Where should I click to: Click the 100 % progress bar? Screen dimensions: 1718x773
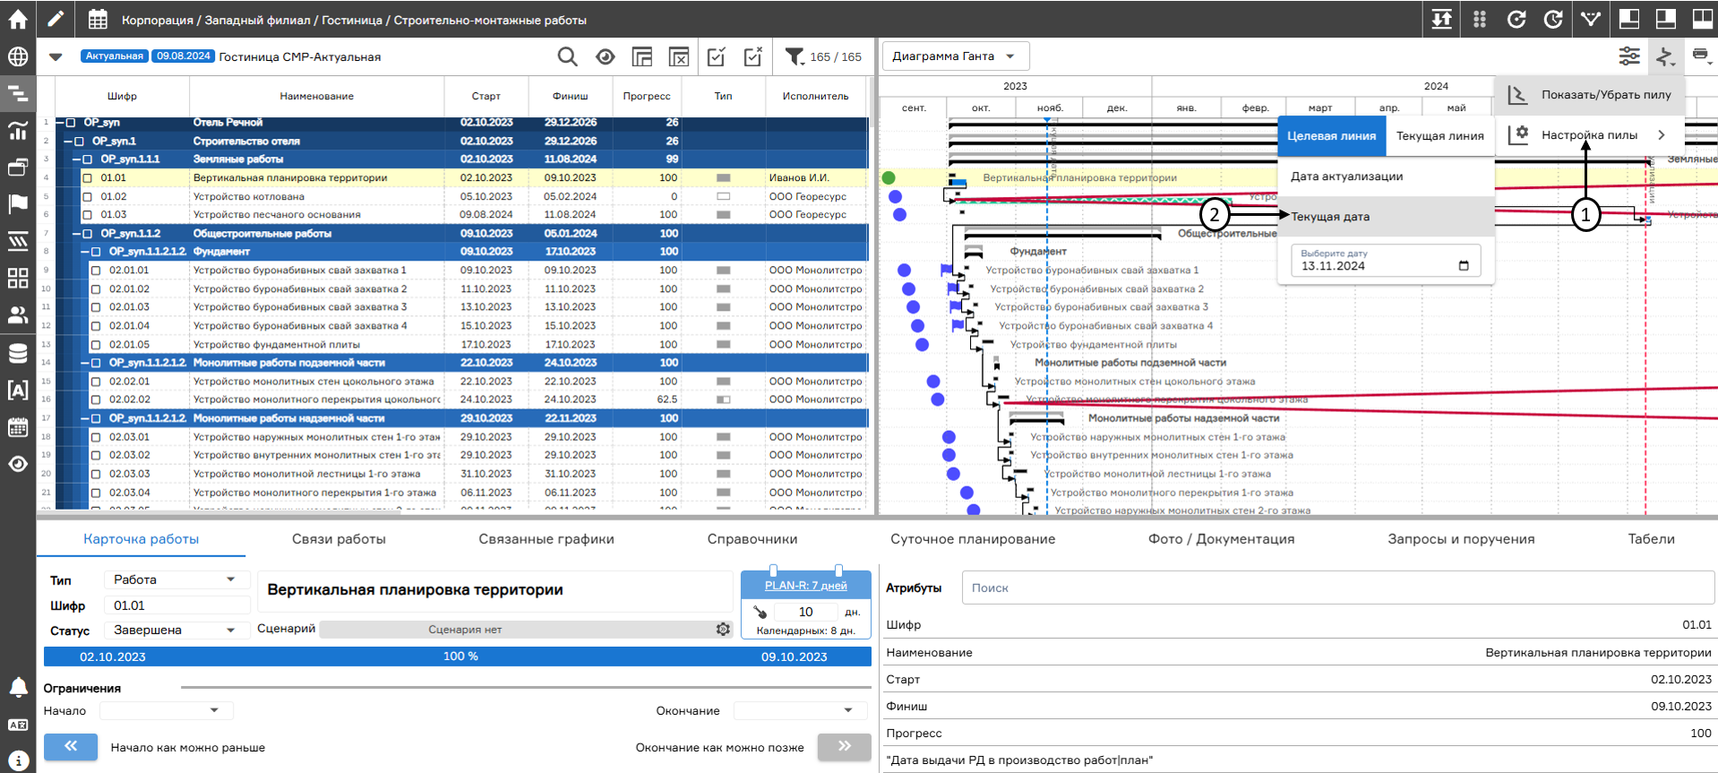tap(458, 657)
